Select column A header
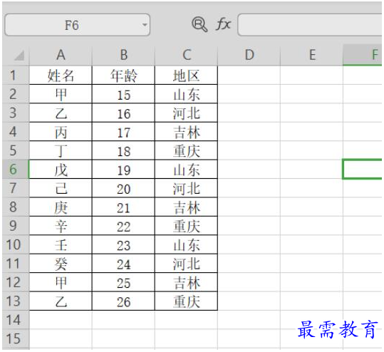This screenshot has height=352, width=384. (x=61, y=55)
